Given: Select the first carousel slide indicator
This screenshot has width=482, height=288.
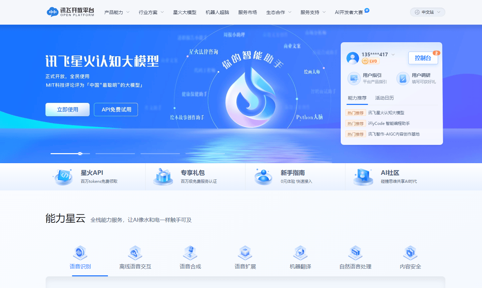Looking at the screenshot, I should coord(70,153).
